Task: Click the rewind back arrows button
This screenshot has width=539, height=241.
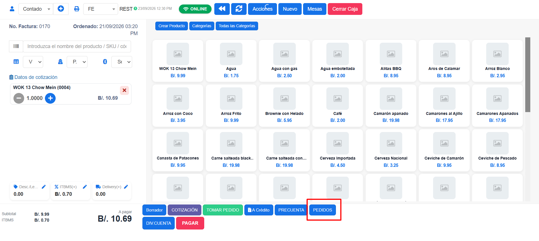Action: pos(222,9)
